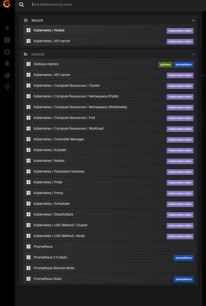Image resolution: width=206 pixels, height=306 pixels.
Task: Open the Grafana metrics dashboard
Action: point(110,64)
